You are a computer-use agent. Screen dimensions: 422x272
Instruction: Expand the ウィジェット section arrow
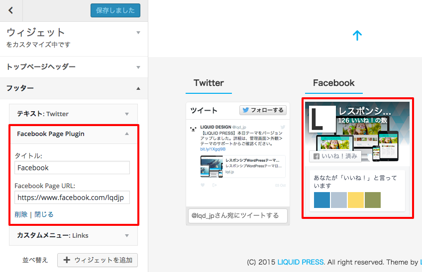pyautogui.click(x=138, y=33)
